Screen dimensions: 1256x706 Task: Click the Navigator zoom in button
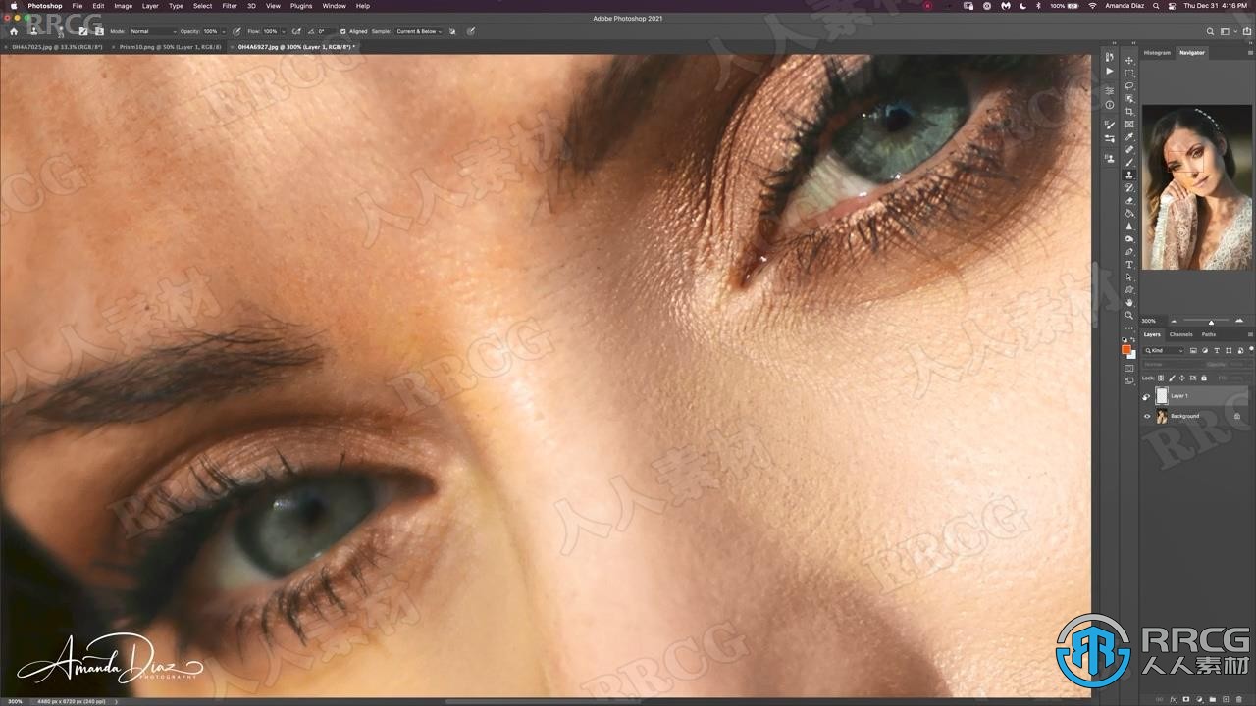tap(1239, 321)
